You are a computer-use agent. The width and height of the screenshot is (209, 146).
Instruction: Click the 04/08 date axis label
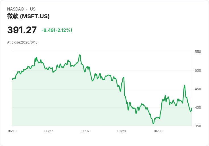158,131
